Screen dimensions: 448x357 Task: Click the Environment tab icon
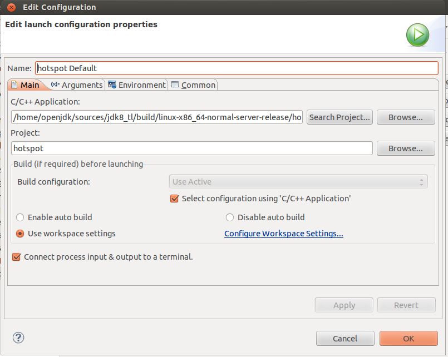112,85
